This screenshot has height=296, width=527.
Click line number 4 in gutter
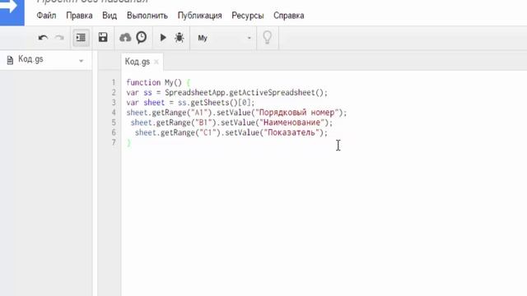click(114, 113)
